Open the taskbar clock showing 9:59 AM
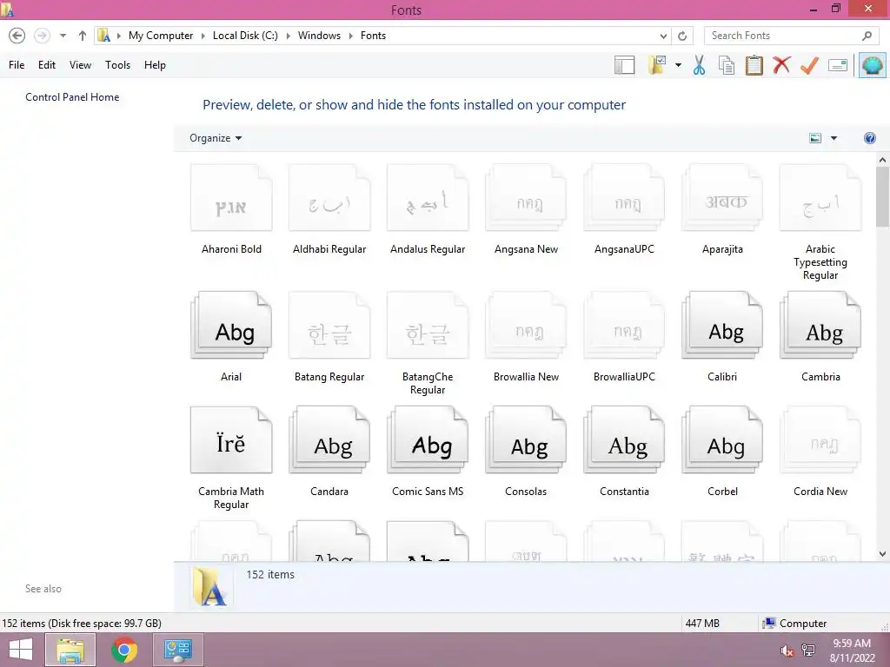 point(852,650)
